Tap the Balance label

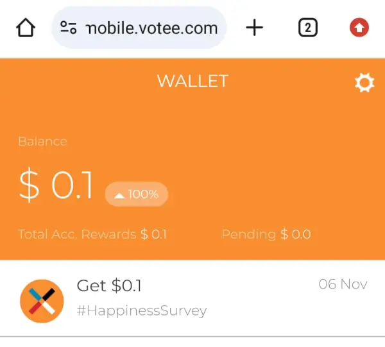[x=42, y=141]
